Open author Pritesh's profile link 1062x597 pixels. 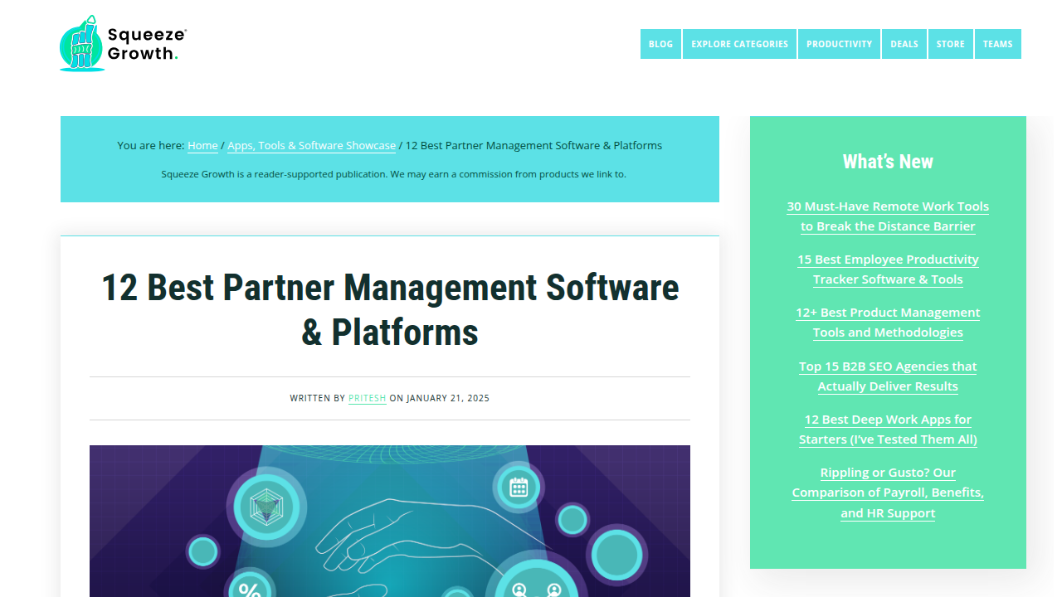tap(368, 398)
